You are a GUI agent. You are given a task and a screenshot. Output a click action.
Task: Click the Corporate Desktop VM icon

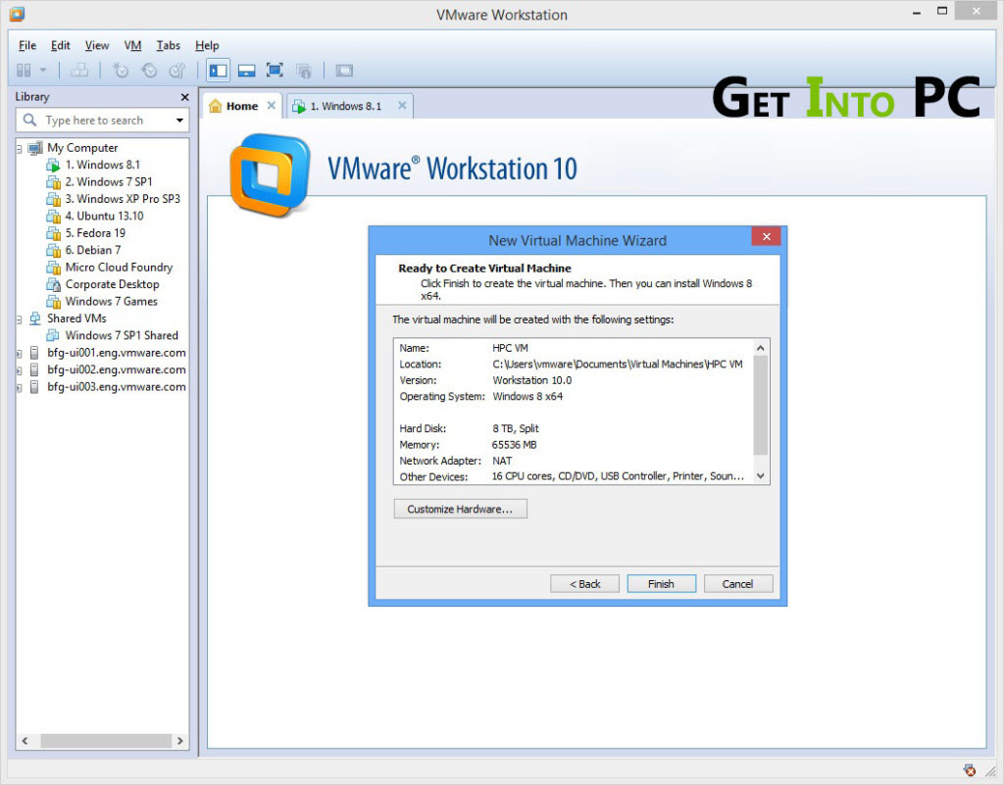[x=53, y=285]
